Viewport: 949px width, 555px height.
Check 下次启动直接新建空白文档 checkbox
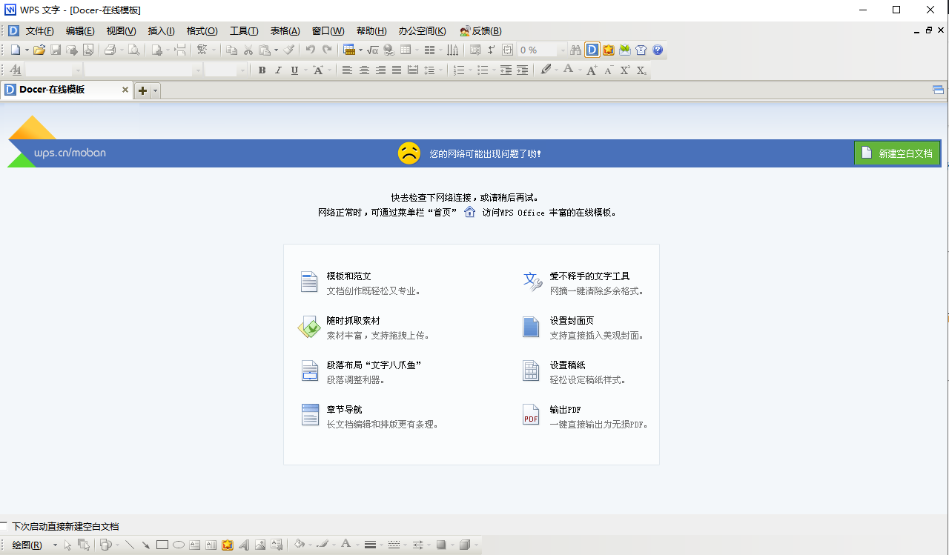pyautogui.click(x=4, y=526)
